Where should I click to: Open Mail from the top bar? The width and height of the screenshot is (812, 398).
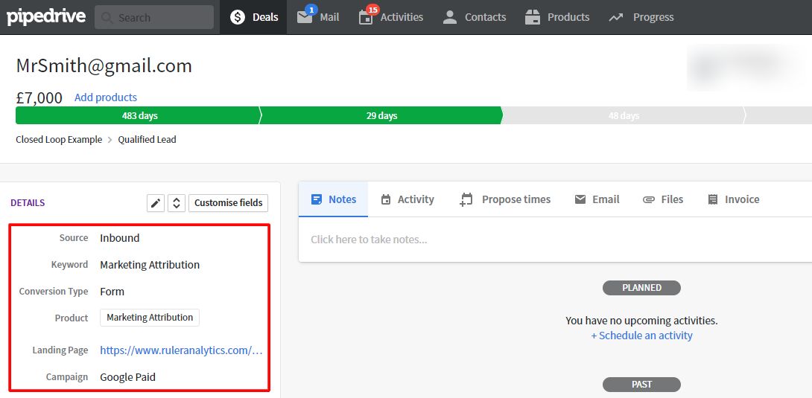pos(318,17)
